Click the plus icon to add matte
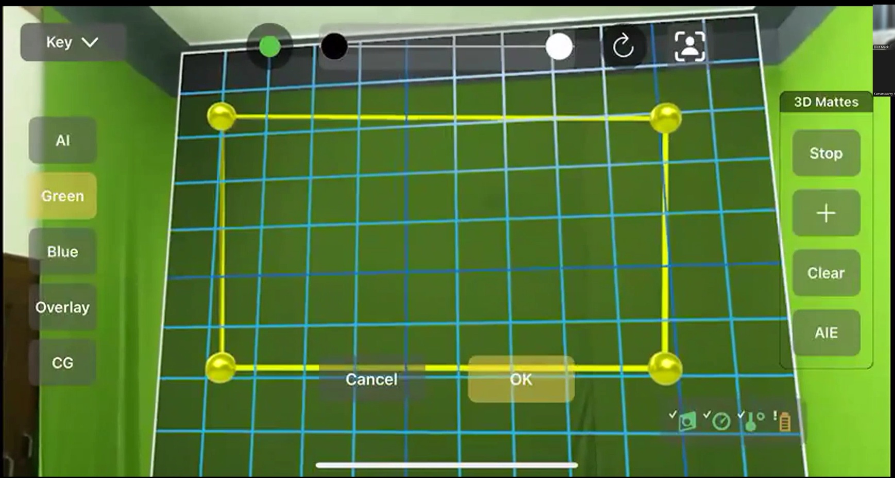Screen dimensions: 895x478 click(826, 213)
